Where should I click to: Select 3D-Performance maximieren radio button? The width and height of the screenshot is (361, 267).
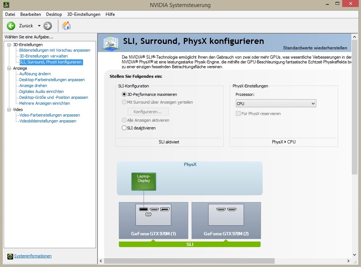(x=124, y=94)
